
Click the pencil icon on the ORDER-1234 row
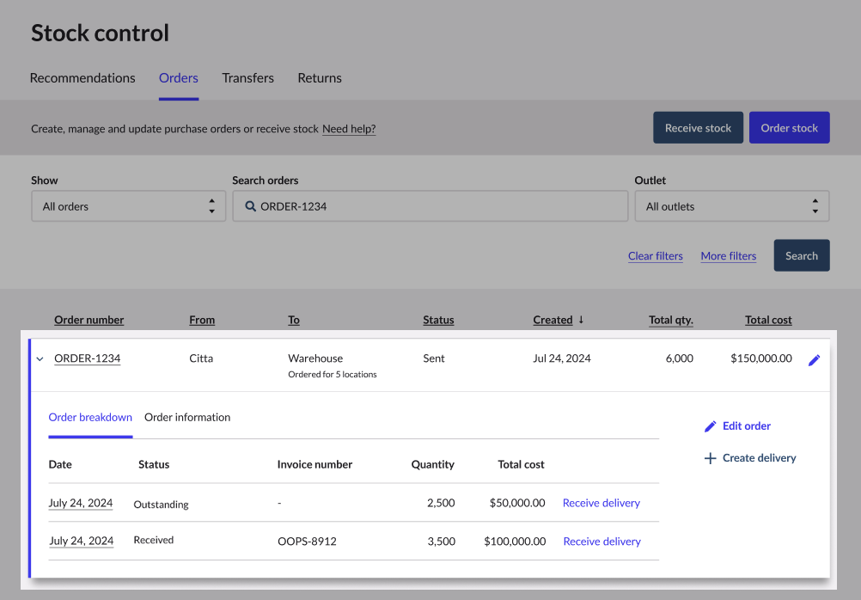815,360
